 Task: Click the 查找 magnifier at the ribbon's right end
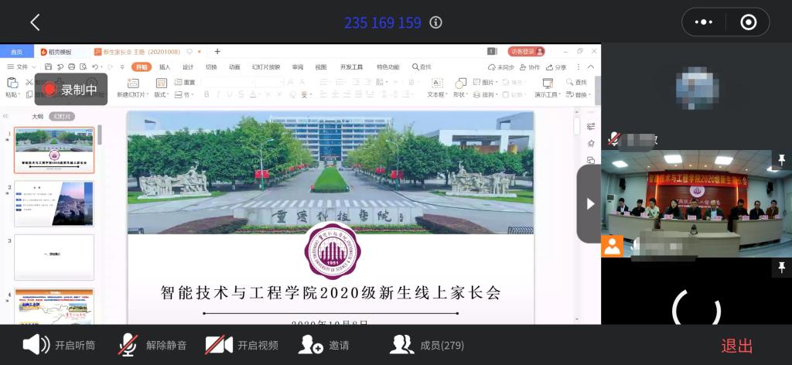[x=577, y=82]
